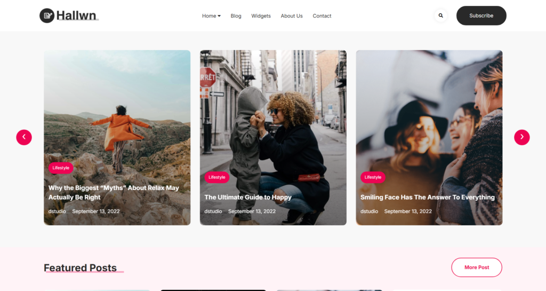The width and height of the screenshot is (546, 291).
Task: Select Lifestyle tag on Smiling Face post
Action: tap(373, 177)
